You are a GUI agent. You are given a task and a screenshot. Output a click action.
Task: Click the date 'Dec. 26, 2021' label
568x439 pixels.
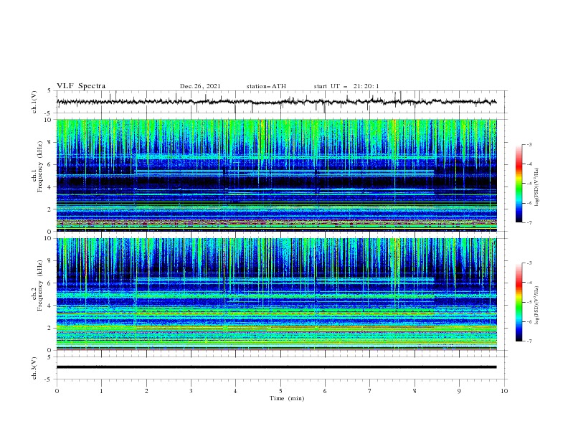pyautogui.click(x=200, y=86)
